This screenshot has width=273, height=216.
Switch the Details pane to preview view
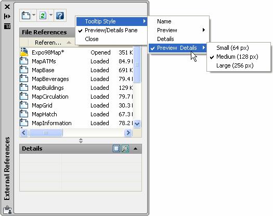125,148
